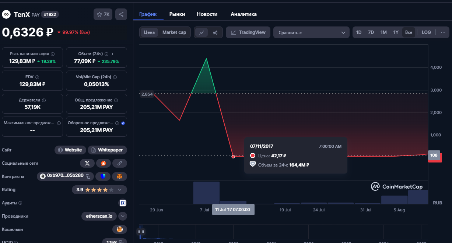This screenshot has height=243, width=452.
Task: Select Market cap chart mode
Action: coord(174,32)
